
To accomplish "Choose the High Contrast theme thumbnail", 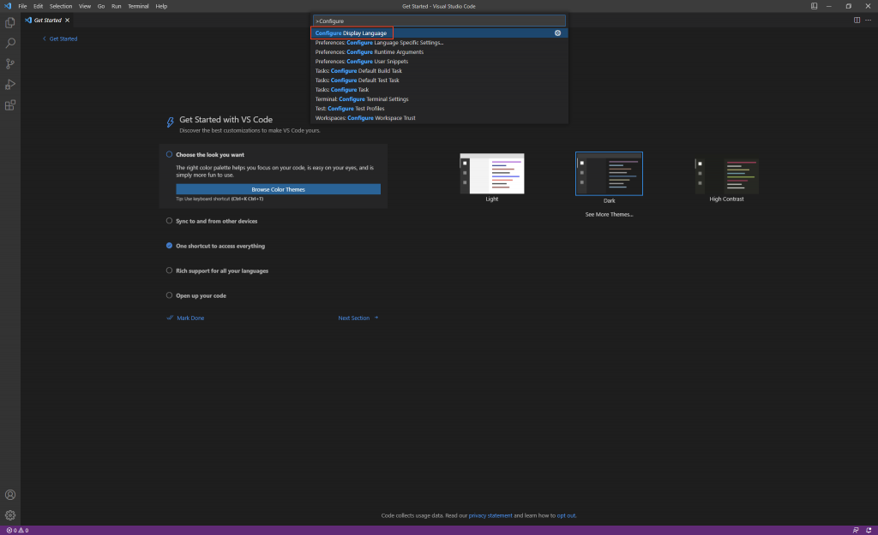I will pyautogui.click(x=726, y=176).
